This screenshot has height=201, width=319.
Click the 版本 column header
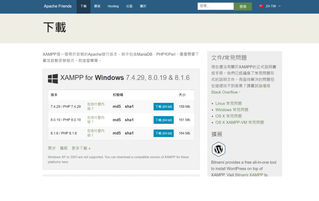(x=54, y=95)
